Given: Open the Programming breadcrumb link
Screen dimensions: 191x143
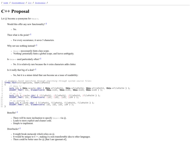Looking at the screenshot, I should [x=18, y=3].
